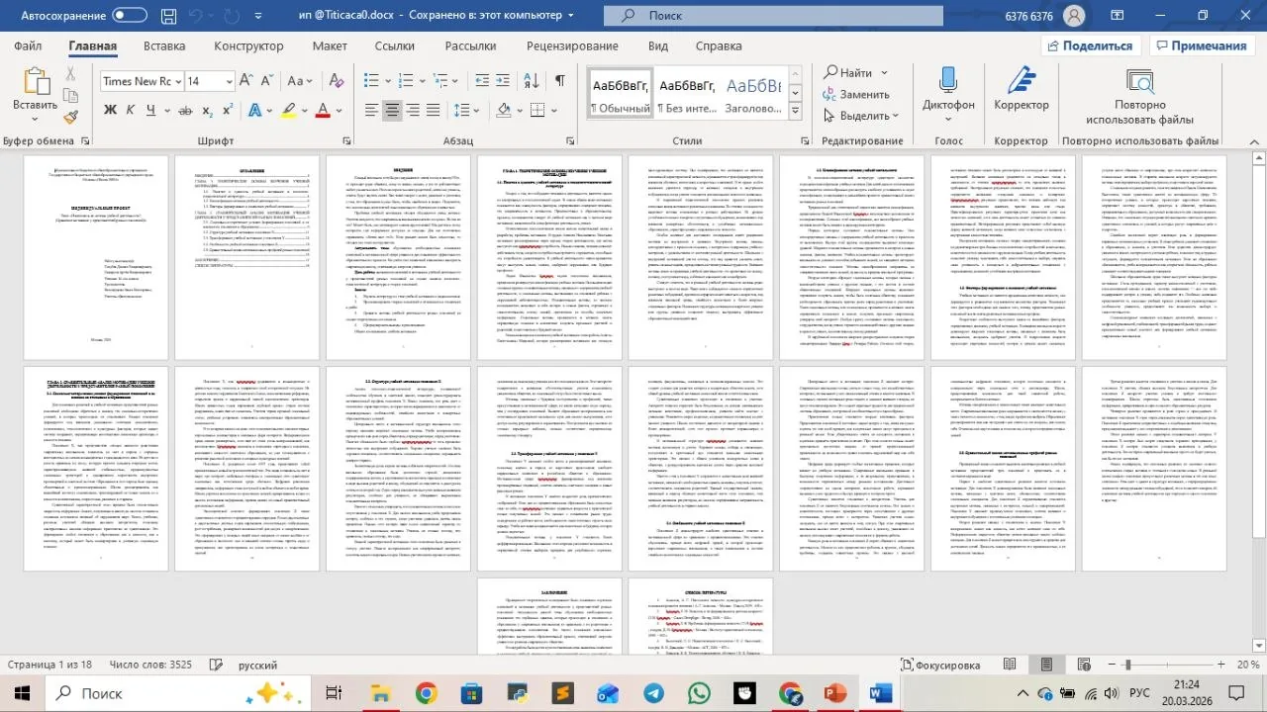
Task: Clear all formatting eraser icon
Action: pyautogui.click(x=335, y=80)
